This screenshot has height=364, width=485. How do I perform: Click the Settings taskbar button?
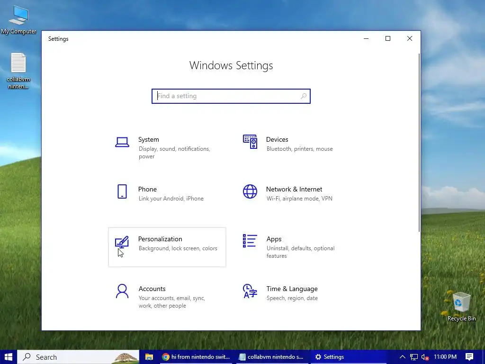tap(348, 357)
